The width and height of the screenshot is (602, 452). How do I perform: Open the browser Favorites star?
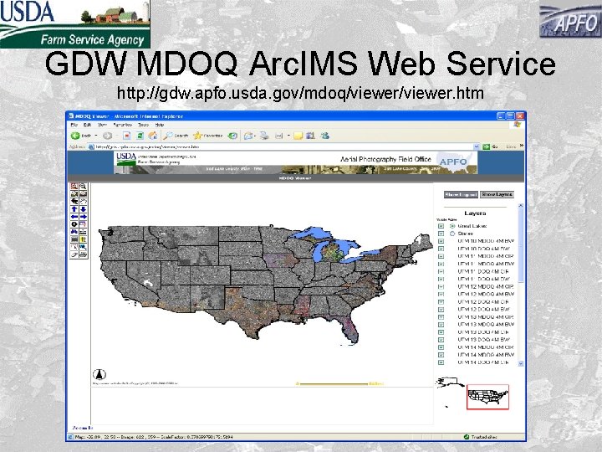pos(208,136)
